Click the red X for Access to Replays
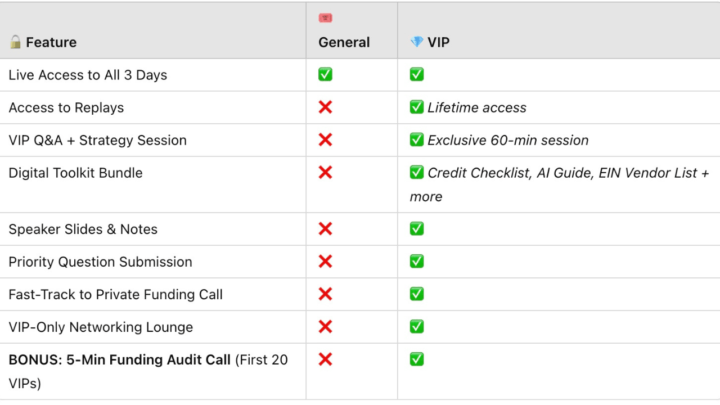 tap(325, 107)
